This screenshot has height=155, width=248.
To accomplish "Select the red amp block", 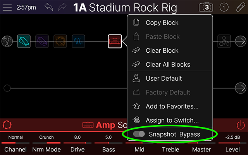I will 115,41.
